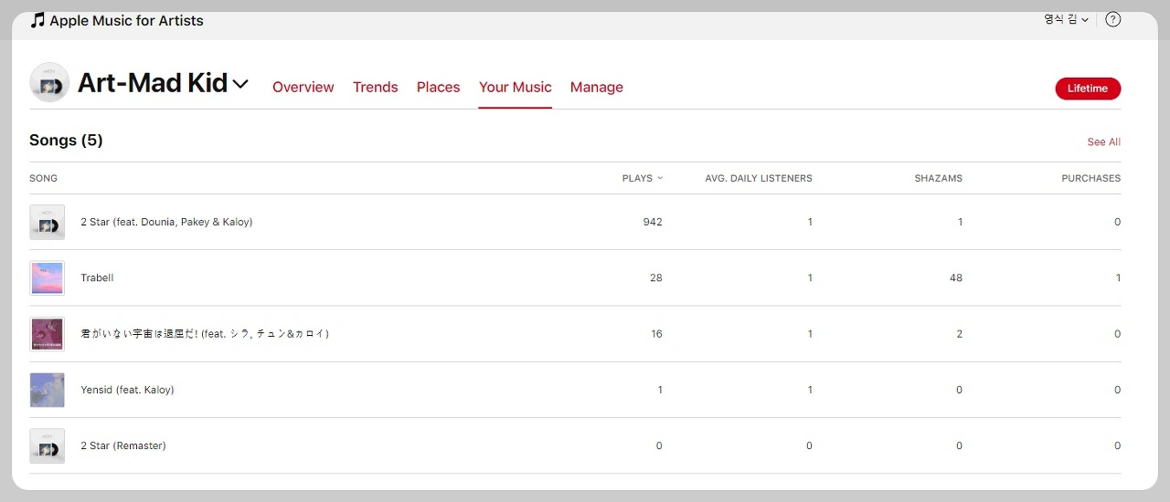Expand the Art-Mad Kid artist switcher chevron
The image size is (1170, 502).
240,84
